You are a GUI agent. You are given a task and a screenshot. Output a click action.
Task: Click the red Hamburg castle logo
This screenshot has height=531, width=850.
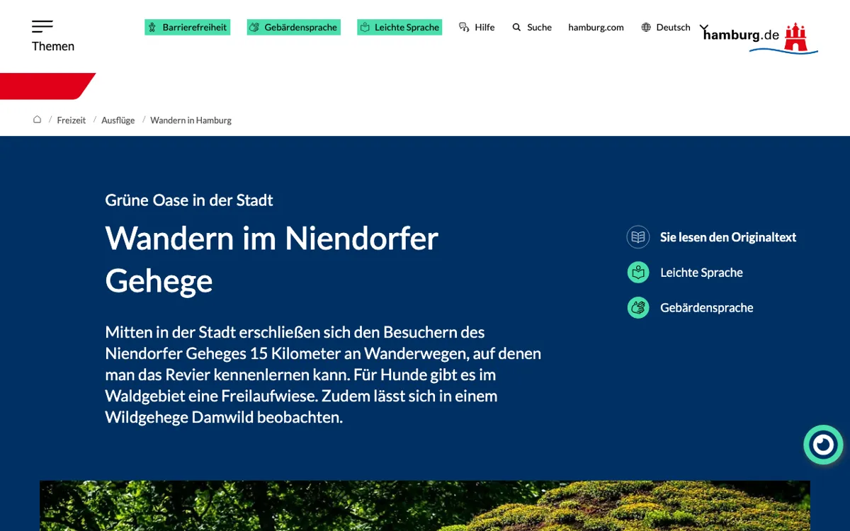(x=797, y=38)
